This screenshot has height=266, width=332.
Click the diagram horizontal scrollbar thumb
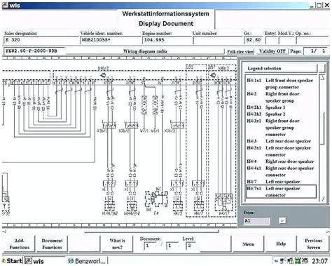151,232
